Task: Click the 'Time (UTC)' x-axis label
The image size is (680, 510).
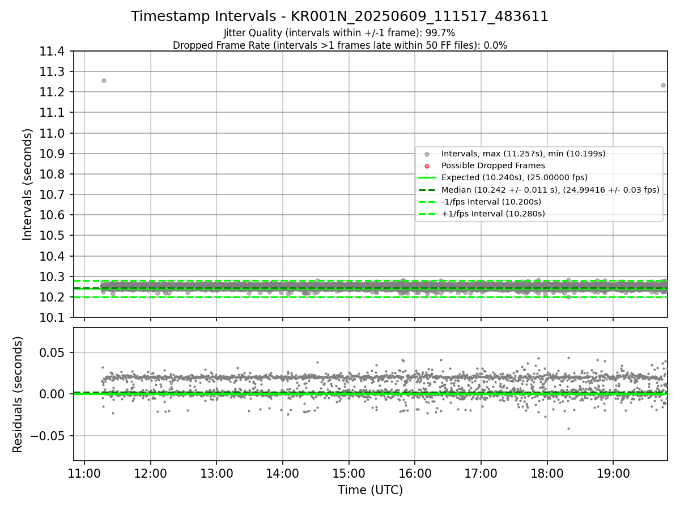Action: pos(370,490)
